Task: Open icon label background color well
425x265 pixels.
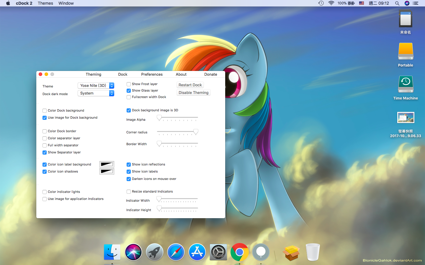Action: pyautogui.click(x=107, y=164)
